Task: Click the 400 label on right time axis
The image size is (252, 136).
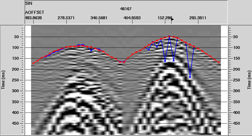Action: point(236,113)
